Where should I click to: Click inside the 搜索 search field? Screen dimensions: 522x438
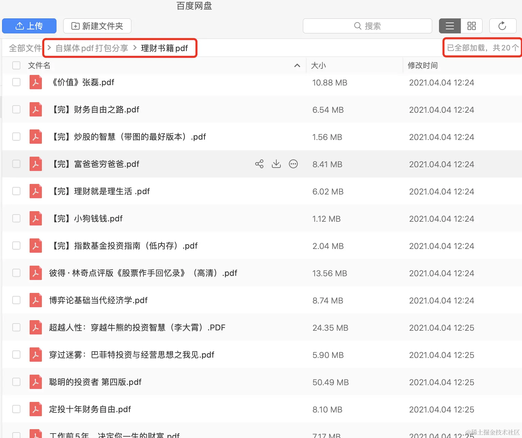click(374, 26)
